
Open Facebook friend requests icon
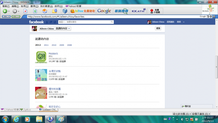47,22
